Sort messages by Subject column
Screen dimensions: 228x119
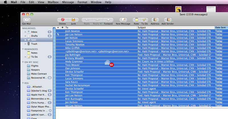[x=176, y=28]
